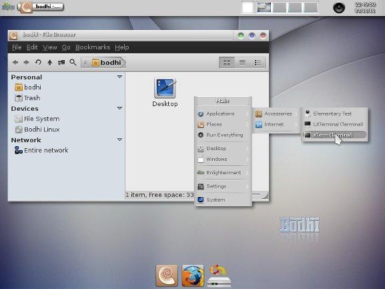This screenshot has width=385, height=289.
Task: Reload the current folder view
Action: (38, 62)
